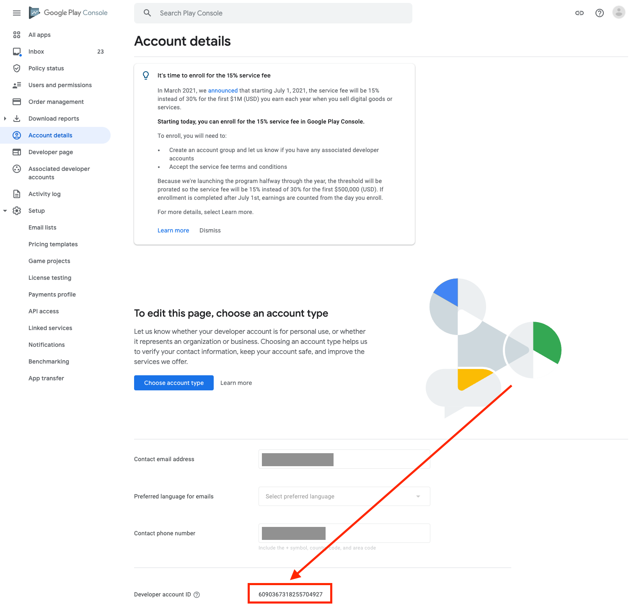Click the Google Play Console logo
The width and height of the screenshot is (634, 609).
coord(68,13)
